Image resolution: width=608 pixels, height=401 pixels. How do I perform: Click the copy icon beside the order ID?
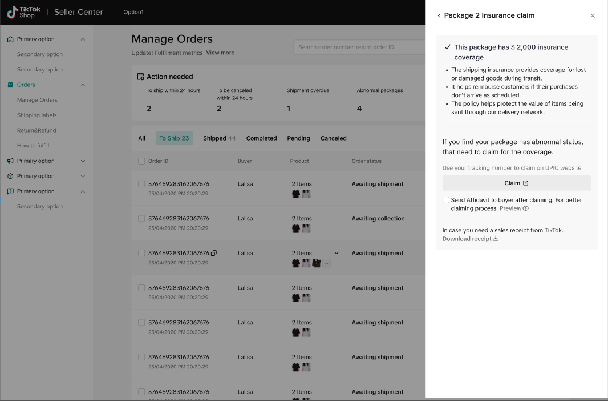(x=214, y=253)
